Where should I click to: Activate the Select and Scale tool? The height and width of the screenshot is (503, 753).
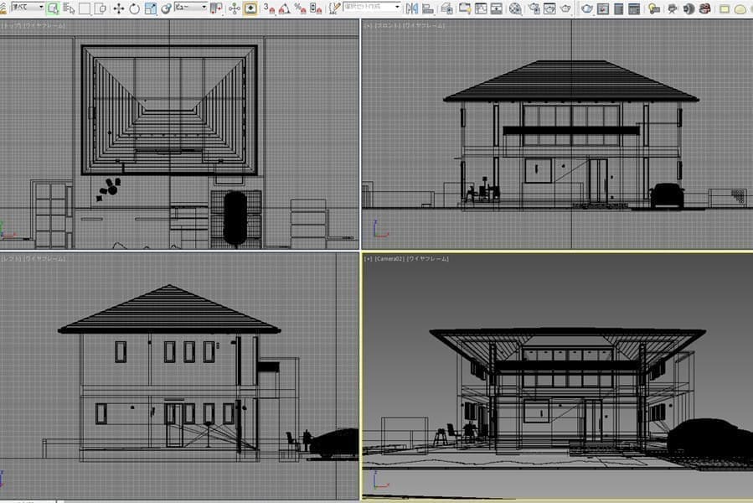coord(150,8)
